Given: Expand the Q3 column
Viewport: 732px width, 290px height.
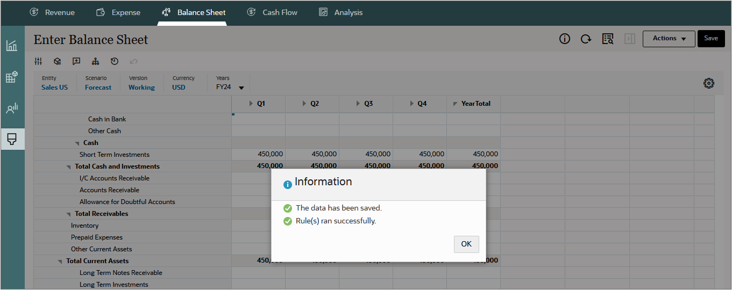Looking at the screenshot, I should coord(359,104).
